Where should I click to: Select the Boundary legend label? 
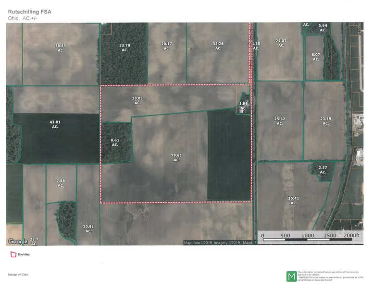[x=24, y=254]
